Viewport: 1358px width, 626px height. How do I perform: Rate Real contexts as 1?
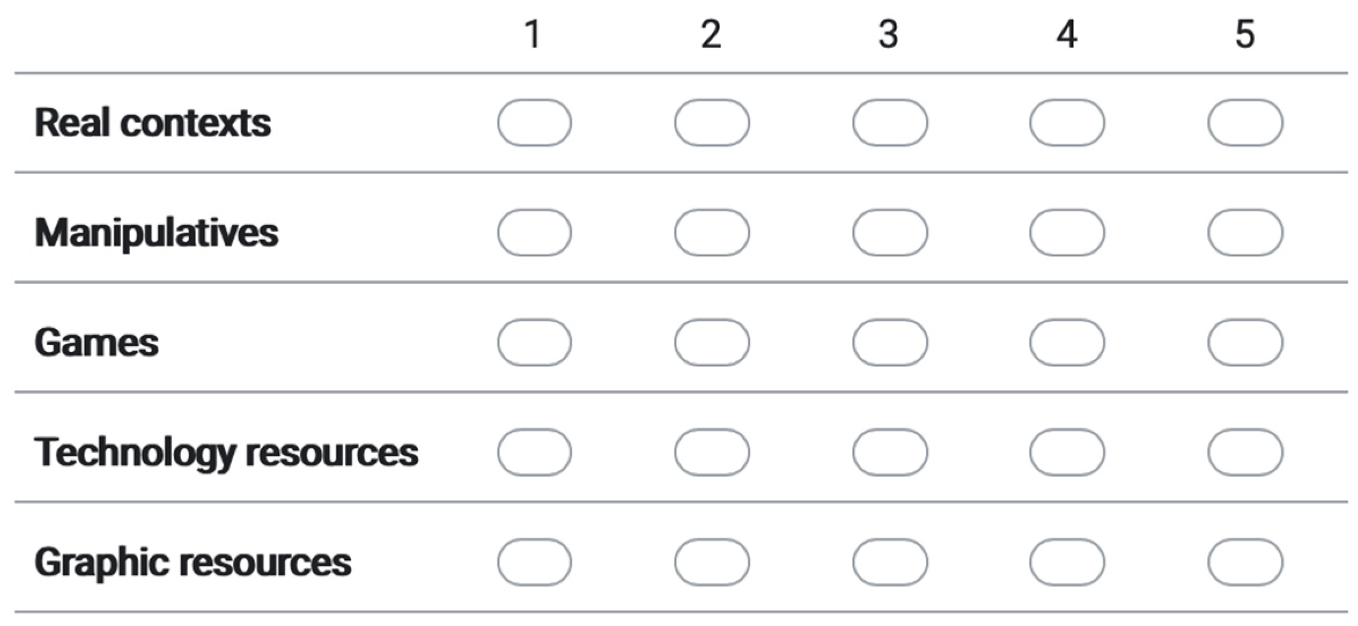(x=534, y=123)
